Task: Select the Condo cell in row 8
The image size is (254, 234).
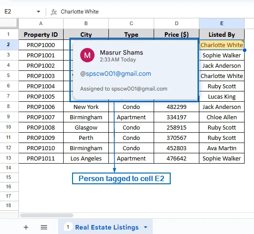Action: point(131,107)
